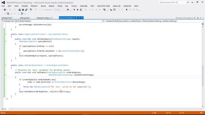Open the document tabs overflow dropdown
This screenshot has height=115, width=205.
tap(203, 18)
